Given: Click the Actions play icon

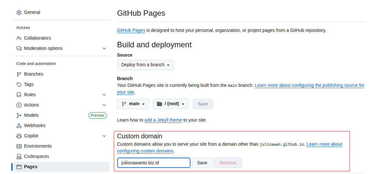Looking at the screenshot, I should point(19,105).
